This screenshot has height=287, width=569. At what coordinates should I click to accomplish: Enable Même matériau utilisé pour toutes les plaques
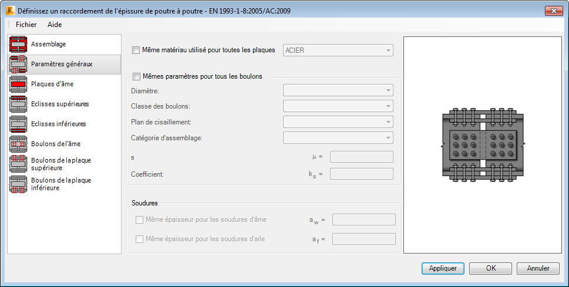point(136,50)
